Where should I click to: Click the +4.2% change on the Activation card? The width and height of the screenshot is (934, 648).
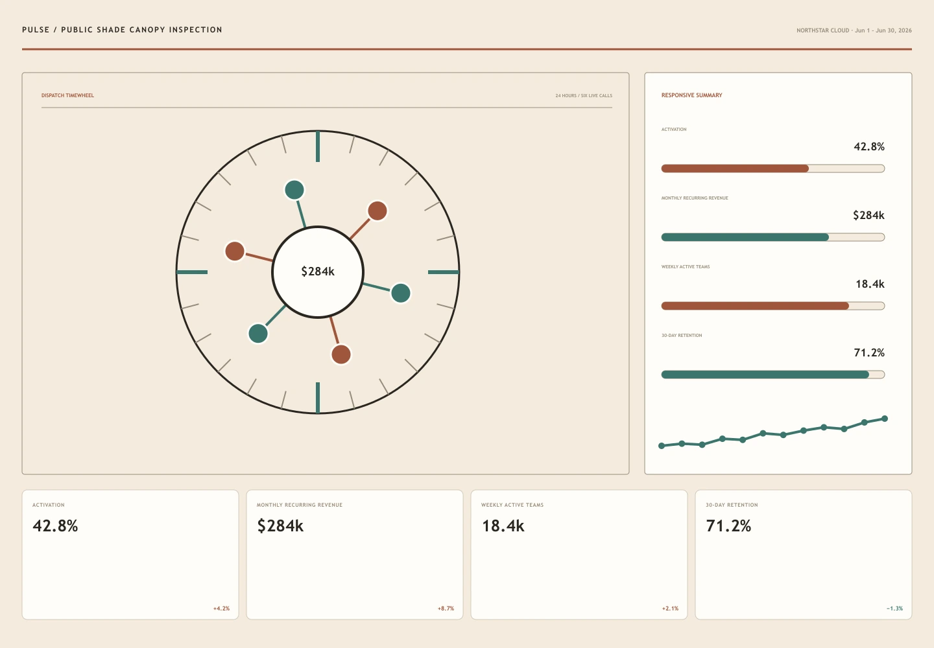click(x=221, y=608)
